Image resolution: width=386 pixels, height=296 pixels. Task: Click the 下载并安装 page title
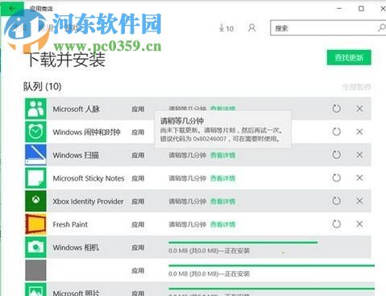66,60
